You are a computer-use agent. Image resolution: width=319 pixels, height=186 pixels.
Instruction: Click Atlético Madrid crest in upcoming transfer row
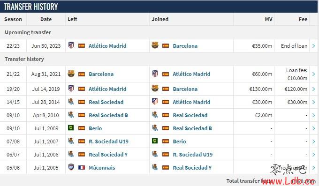click(71, 45)
